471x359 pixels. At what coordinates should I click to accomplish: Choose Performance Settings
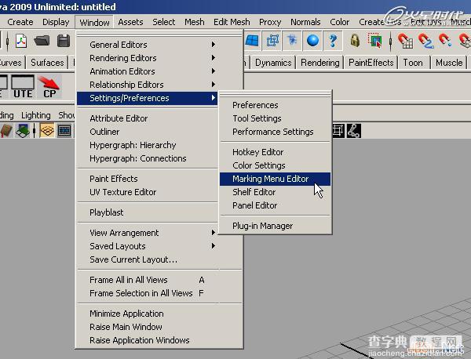coord(276,132)
